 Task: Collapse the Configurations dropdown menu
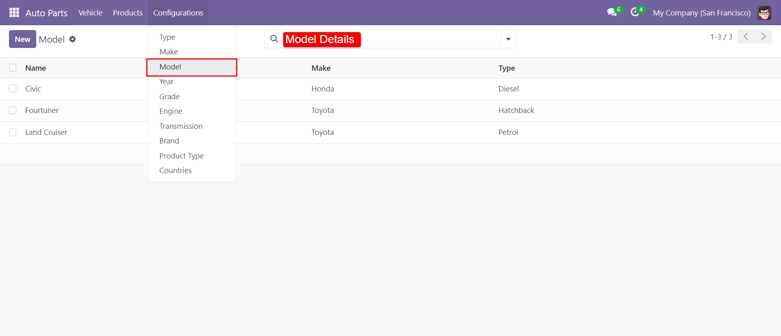178,13
